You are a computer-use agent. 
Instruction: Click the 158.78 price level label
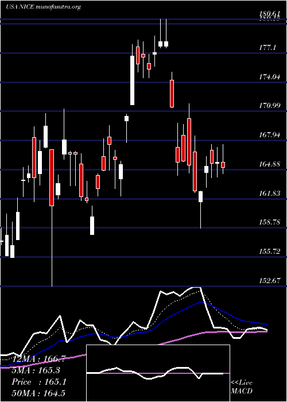pos(270,222)
